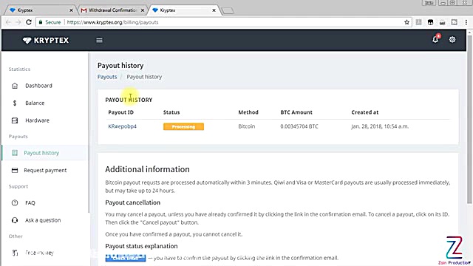This screenshot has width=473, height=266.
Task: Close the Withdrawal Confirmation tab
Action: coord(143,10)
